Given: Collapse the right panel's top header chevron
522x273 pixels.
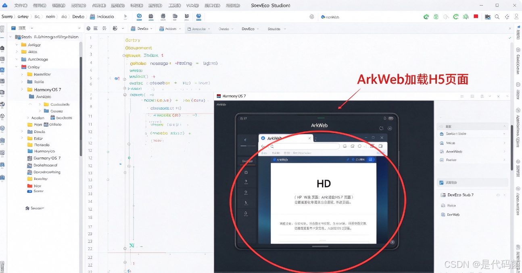Looking at the screenshot, I should coord(504,126).
